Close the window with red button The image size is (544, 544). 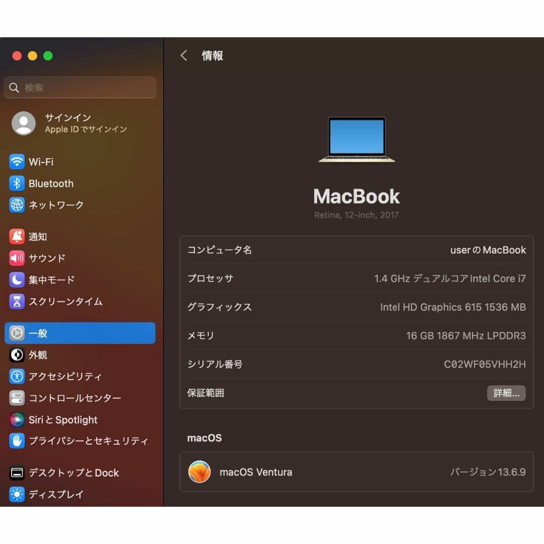tap(17, 55)
